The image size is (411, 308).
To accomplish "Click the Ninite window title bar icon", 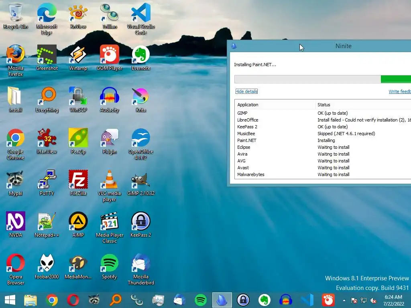I will pyautogui.click(x=234, y=46).
